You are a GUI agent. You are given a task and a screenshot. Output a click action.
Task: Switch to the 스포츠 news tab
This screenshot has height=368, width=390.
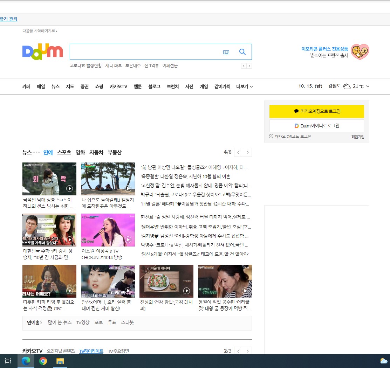point(64,152)
